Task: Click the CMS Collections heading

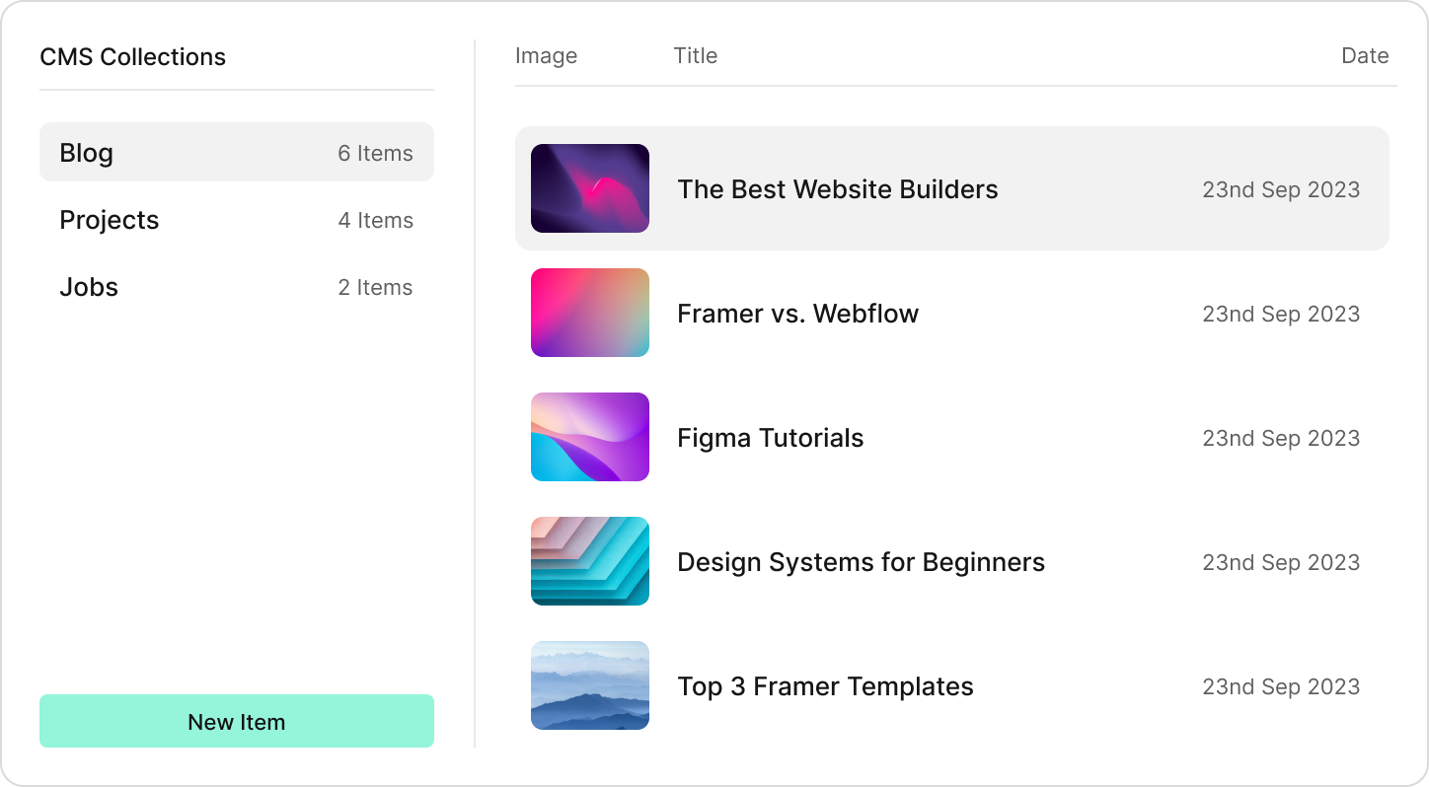Action: click(132, 57)
